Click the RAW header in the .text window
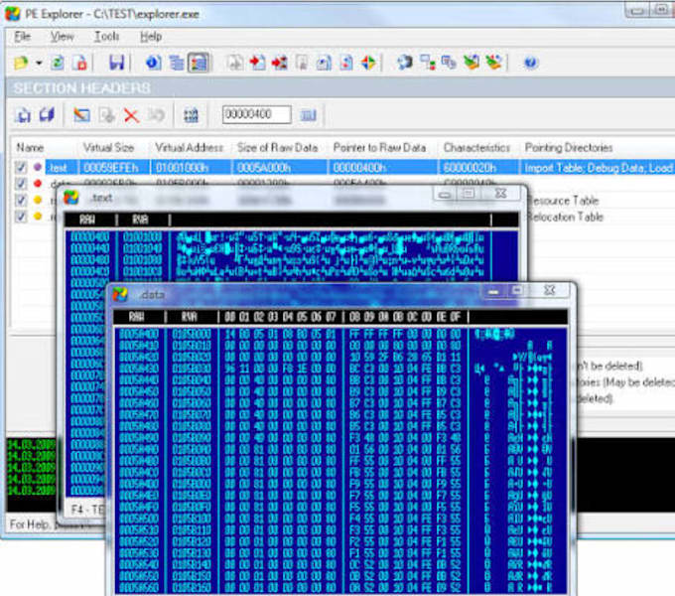 pos(87,220)
